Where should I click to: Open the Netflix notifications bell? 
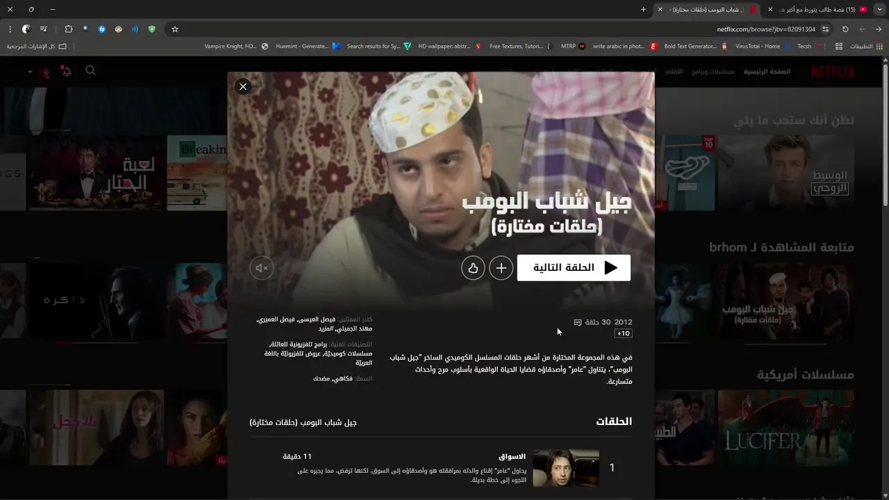[x=66, y=71]
